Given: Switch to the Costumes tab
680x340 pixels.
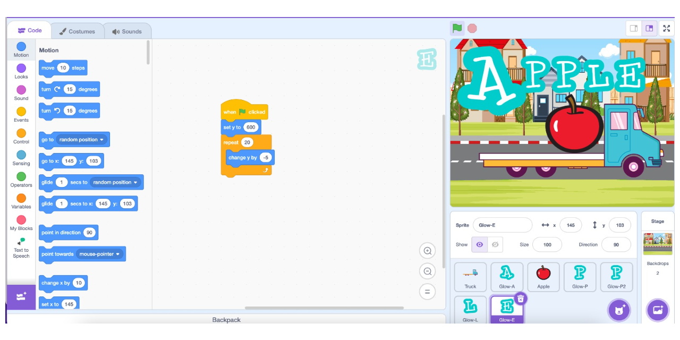Looking at the screenshot, I should 78,31.
